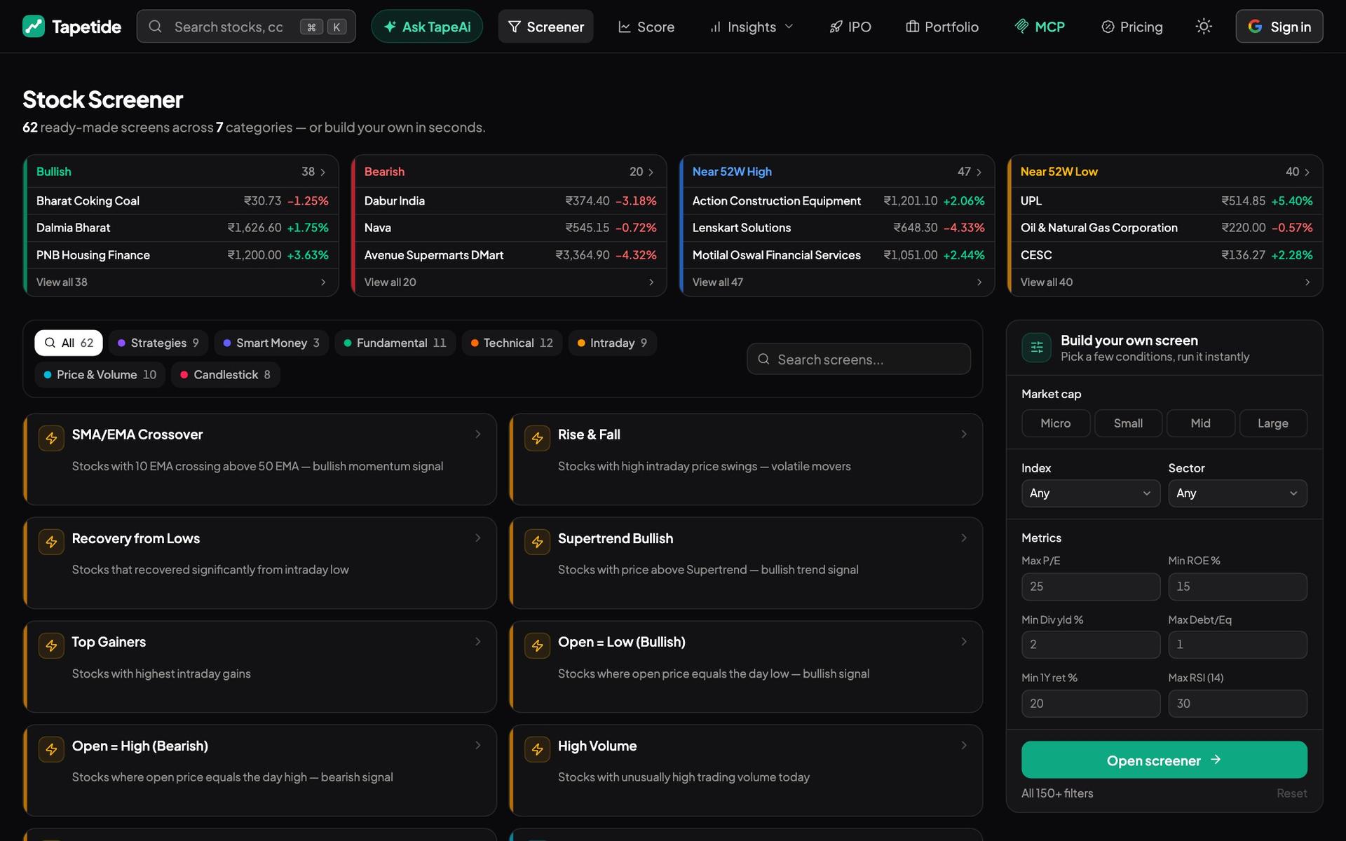Toggle the Large market cap option

point(1273,423)
